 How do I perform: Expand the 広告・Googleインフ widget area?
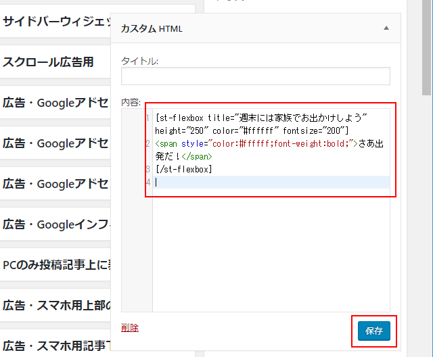(x=56, y=224)
